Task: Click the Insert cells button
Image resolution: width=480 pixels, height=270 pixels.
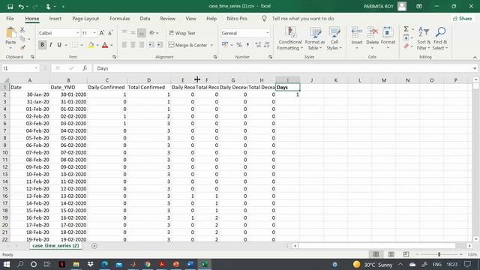Action: point(357,38)
